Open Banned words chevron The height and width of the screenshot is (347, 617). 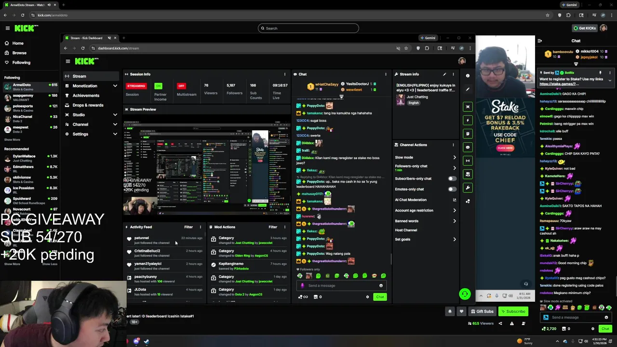point(454,221)
